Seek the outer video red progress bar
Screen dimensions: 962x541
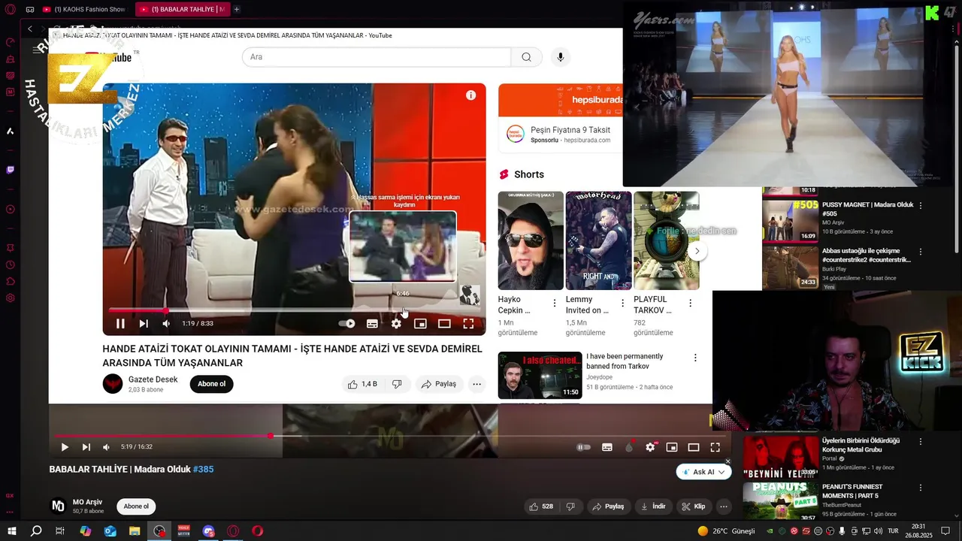tap(391, 436)
